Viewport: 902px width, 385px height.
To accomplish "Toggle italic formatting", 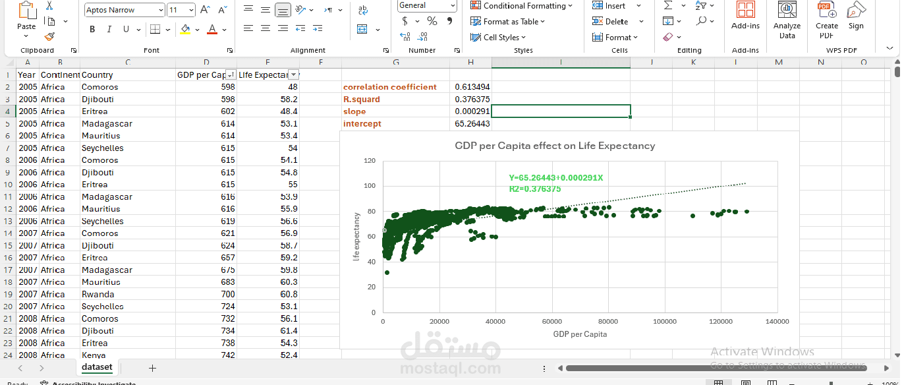I will pos(109,29).
